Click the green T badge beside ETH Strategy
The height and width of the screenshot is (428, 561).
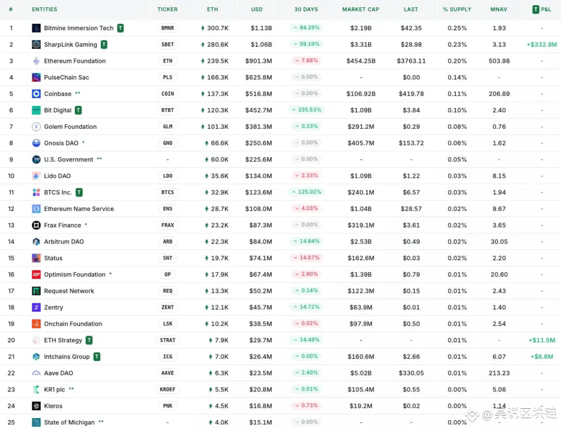[x=89, y=340]
